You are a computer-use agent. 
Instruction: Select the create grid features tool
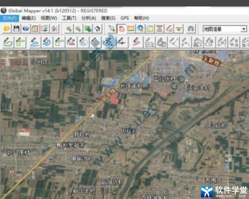[x=95, y=42]
